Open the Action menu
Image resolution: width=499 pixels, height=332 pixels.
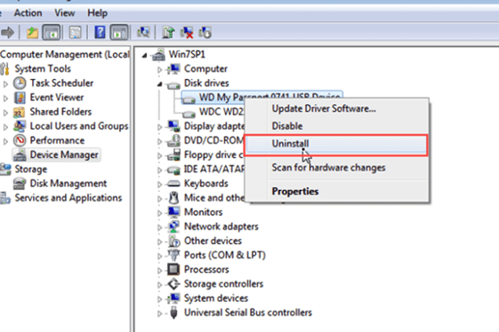coord(28,13)
